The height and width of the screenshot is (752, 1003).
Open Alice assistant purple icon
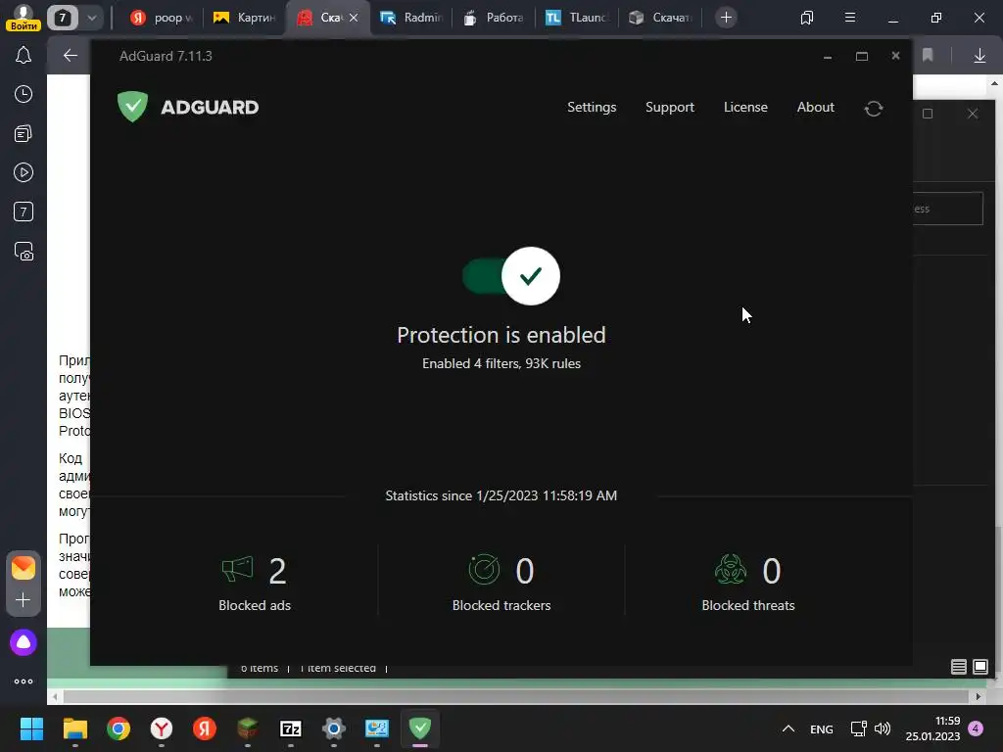pyautogui.click(x=24, y=642)
